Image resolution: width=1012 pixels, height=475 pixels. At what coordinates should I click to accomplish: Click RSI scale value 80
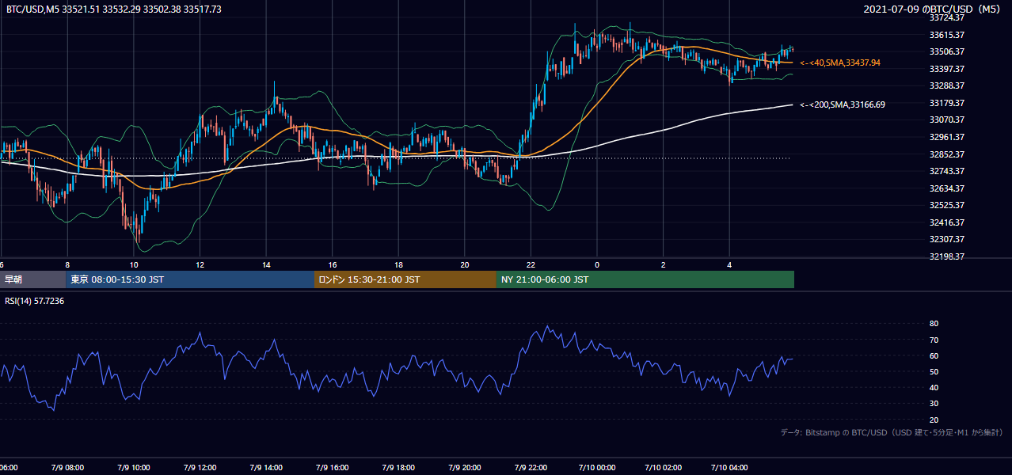(934, 324)
